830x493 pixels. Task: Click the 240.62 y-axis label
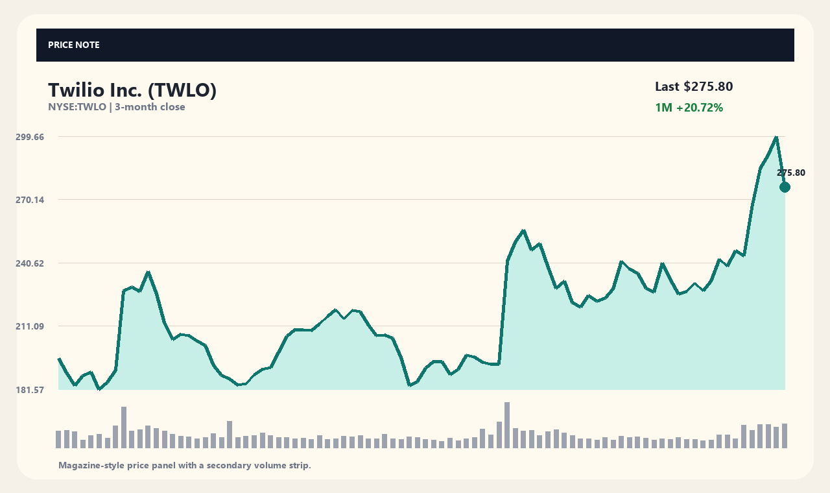tap(29, 263)
